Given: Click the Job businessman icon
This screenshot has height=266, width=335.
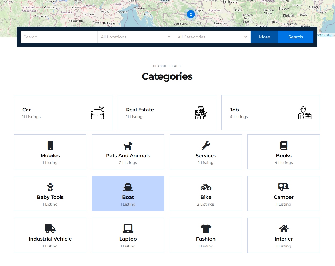Looking at the screenshot, I should tap(305, 113).
